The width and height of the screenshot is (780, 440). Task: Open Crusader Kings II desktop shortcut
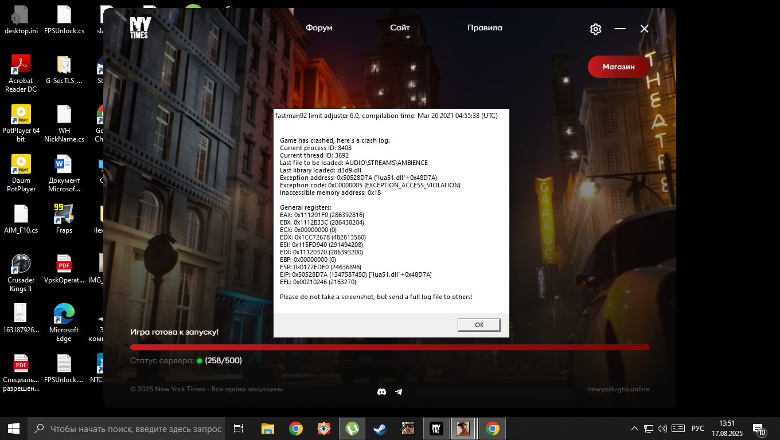[21, 273]
